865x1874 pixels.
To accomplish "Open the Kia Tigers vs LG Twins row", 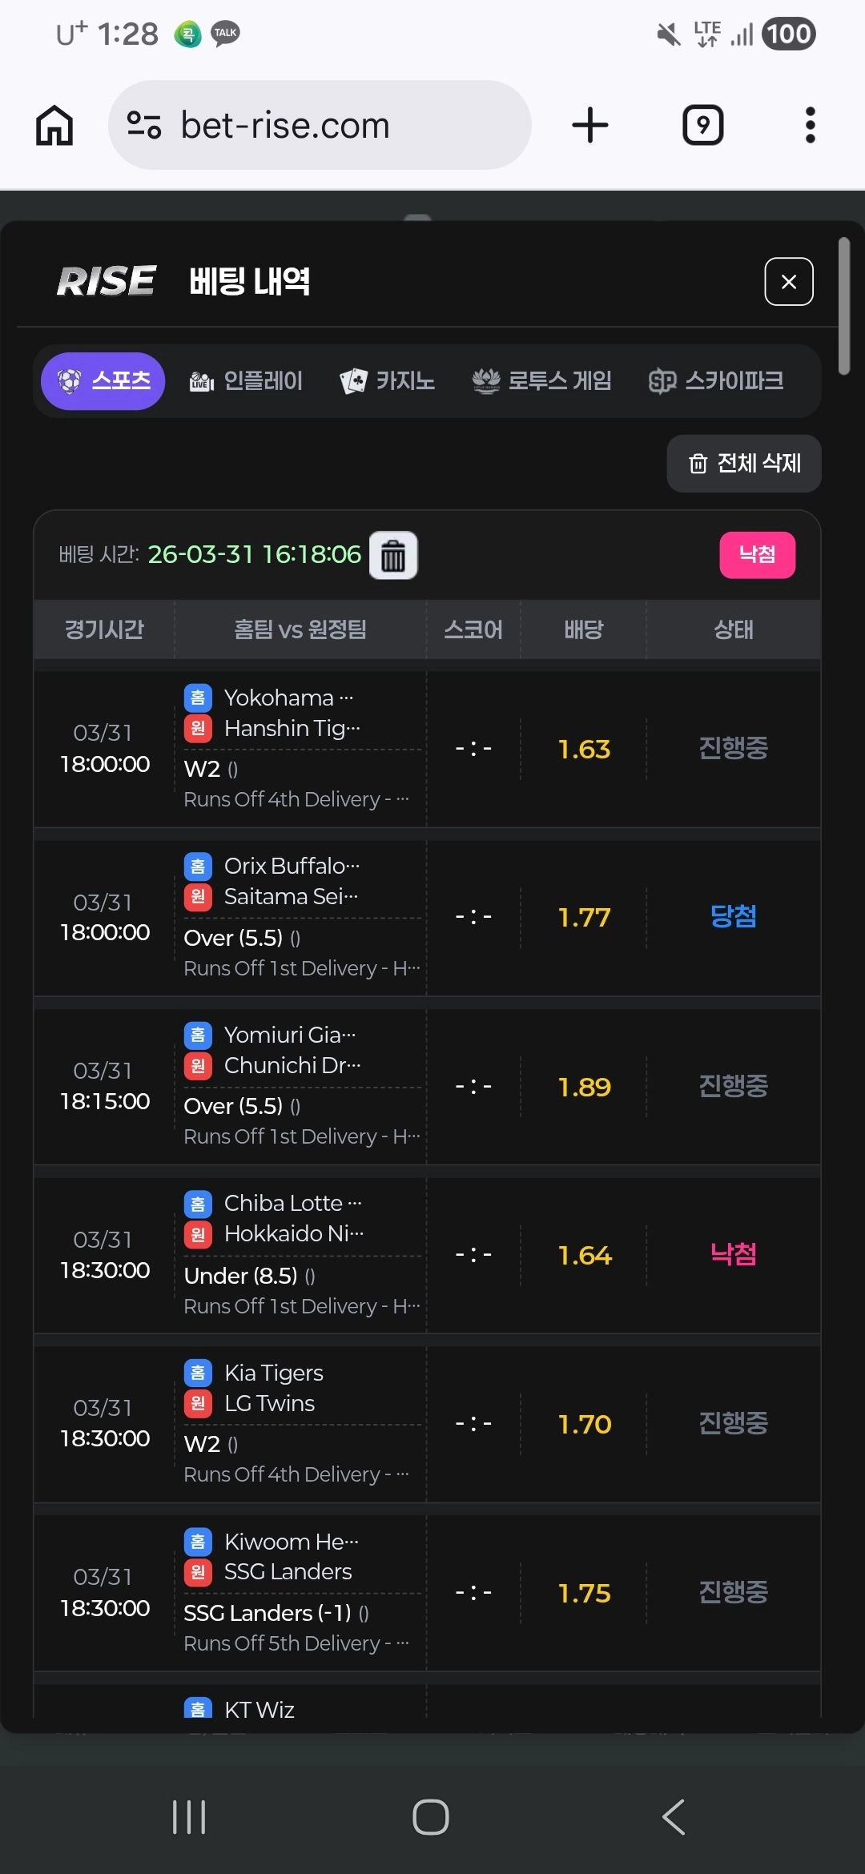I will pyautogui.click(x=427, y=1423).
